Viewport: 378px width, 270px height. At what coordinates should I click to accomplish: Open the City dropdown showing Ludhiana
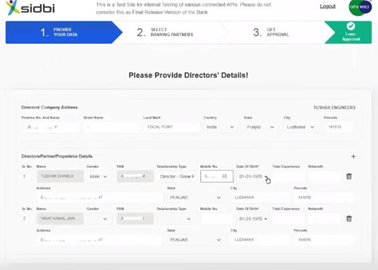[299, 127]
